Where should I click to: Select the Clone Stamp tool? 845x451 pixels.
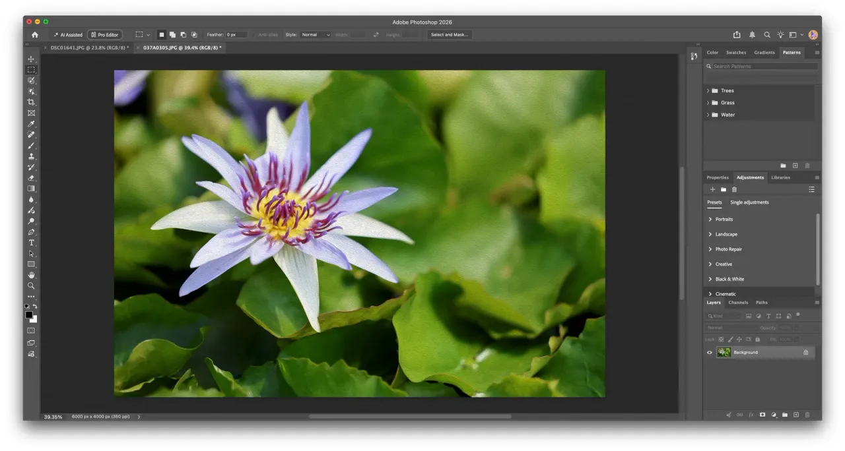31,156
